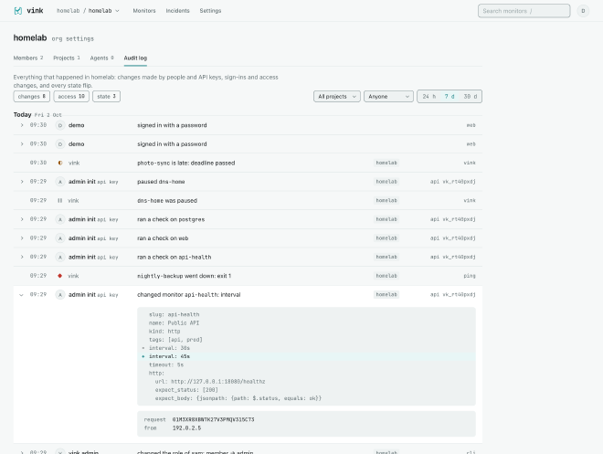Click the request ID value
This screenshot has height=454, width=603.
pos(214,420)
